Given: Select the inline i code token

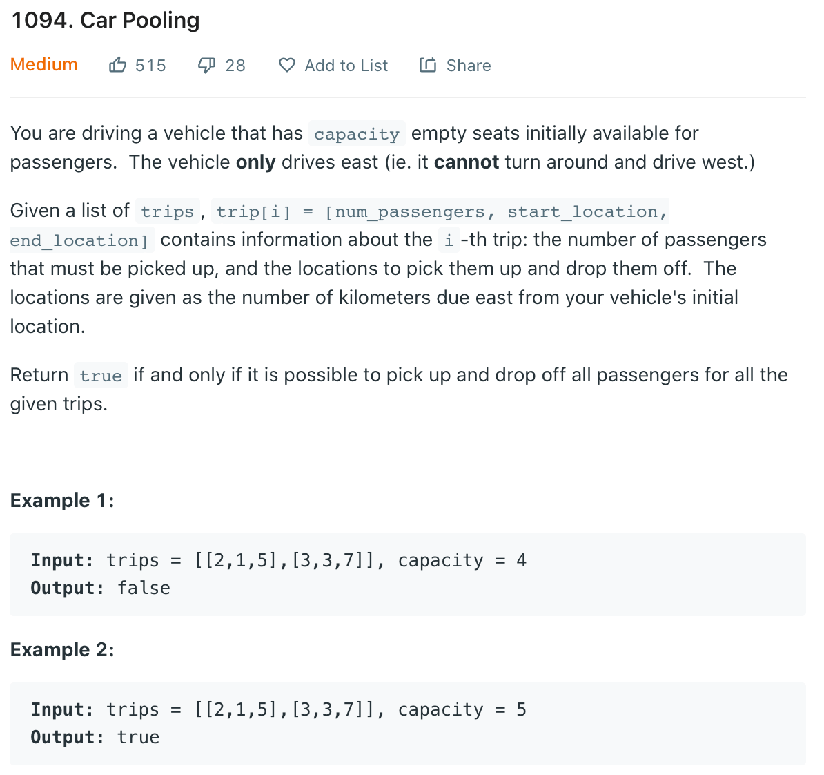Looking at the screenshot, I should coord(449,240).
